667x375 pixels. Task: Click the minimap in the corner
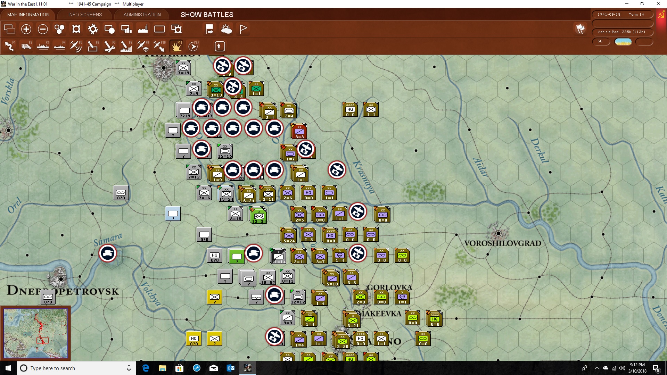[x=35, y=333]
